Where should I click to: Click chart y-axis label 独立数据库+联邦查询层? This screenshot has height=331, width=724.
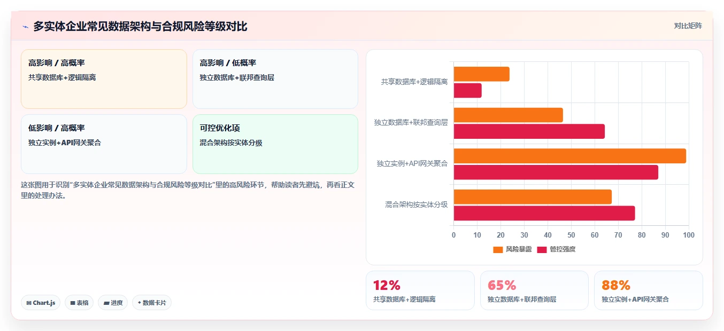point(411,123)
